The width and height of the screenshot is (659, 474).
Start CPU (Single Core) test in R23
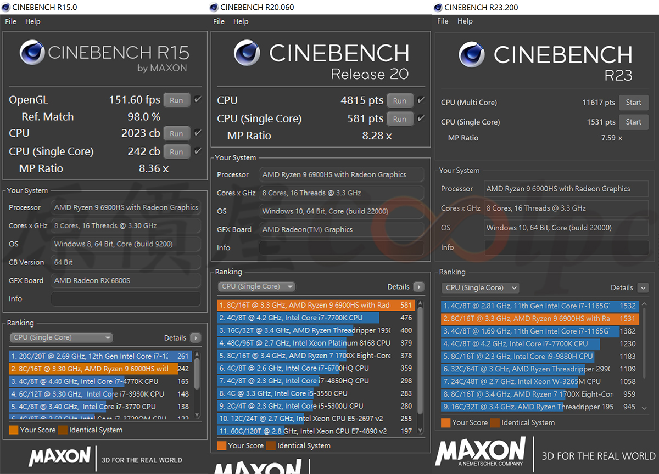point(633,122)
